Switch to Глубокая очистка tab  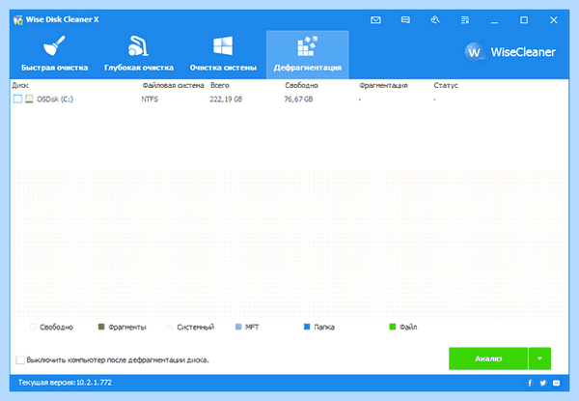[x=139, y=54]
